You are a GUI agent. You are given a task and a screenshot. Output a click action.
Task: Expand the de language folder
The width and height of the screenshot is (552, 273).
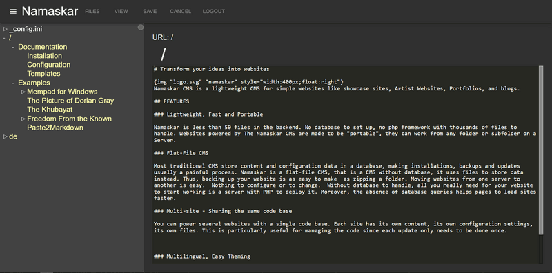(5, 136)
